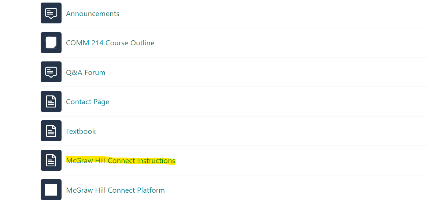
Task: Open the Contact Page link
Action: pos(88,102)
